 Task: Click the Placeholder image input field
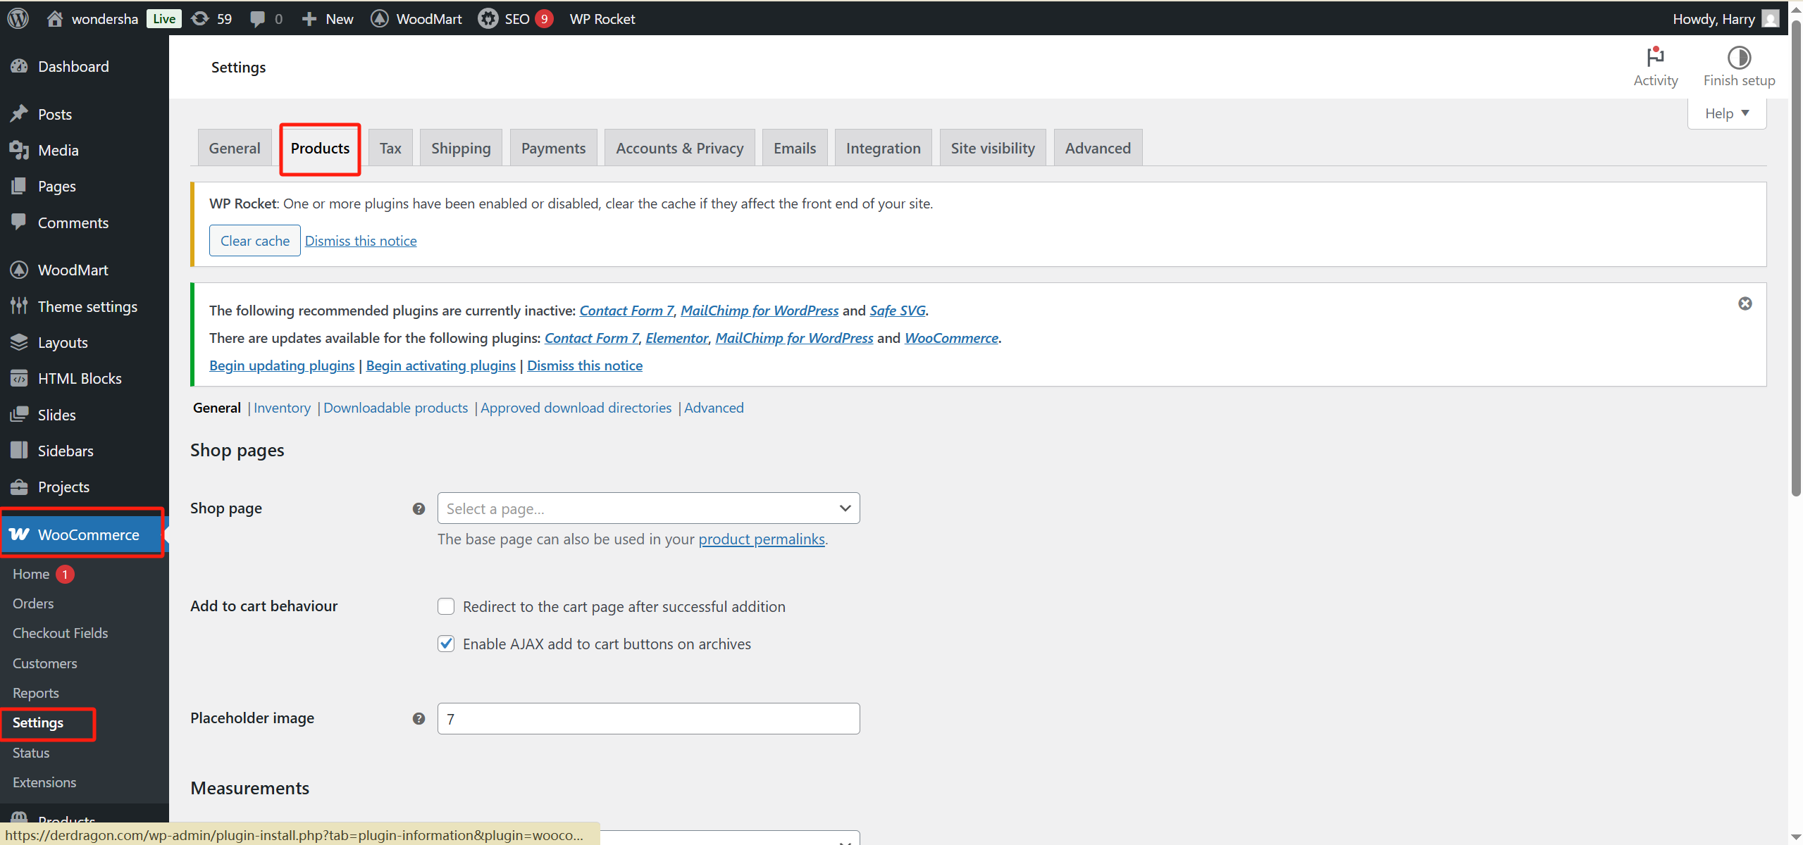click(x=648, y=718)
